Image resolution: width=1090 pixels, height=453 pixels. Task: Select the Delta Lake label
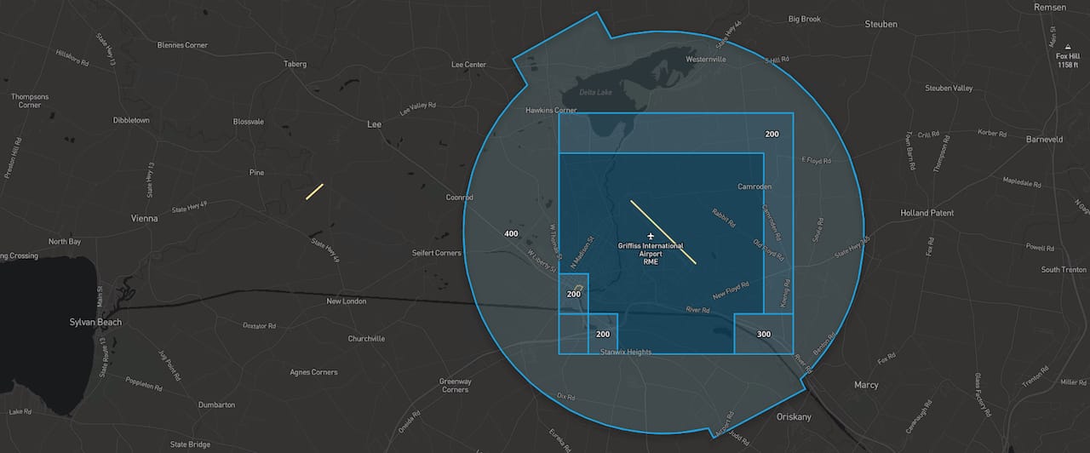coord(595,92)
